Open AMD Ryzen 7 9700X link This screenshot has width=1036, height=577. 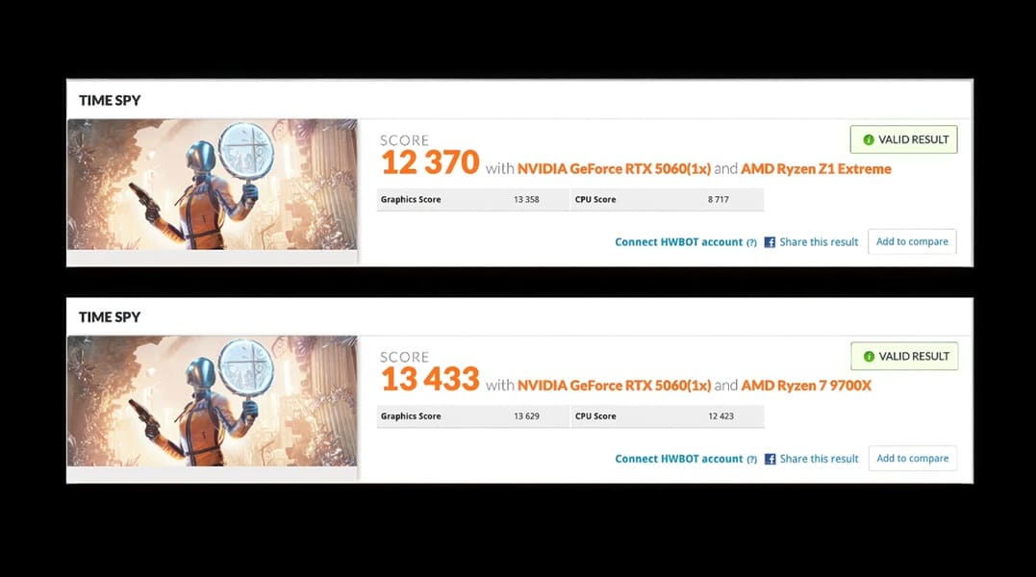pyautogui.click(x=806, y=386)
